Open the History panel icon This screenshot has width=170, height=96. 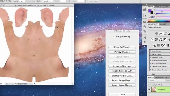coord(144,16)
